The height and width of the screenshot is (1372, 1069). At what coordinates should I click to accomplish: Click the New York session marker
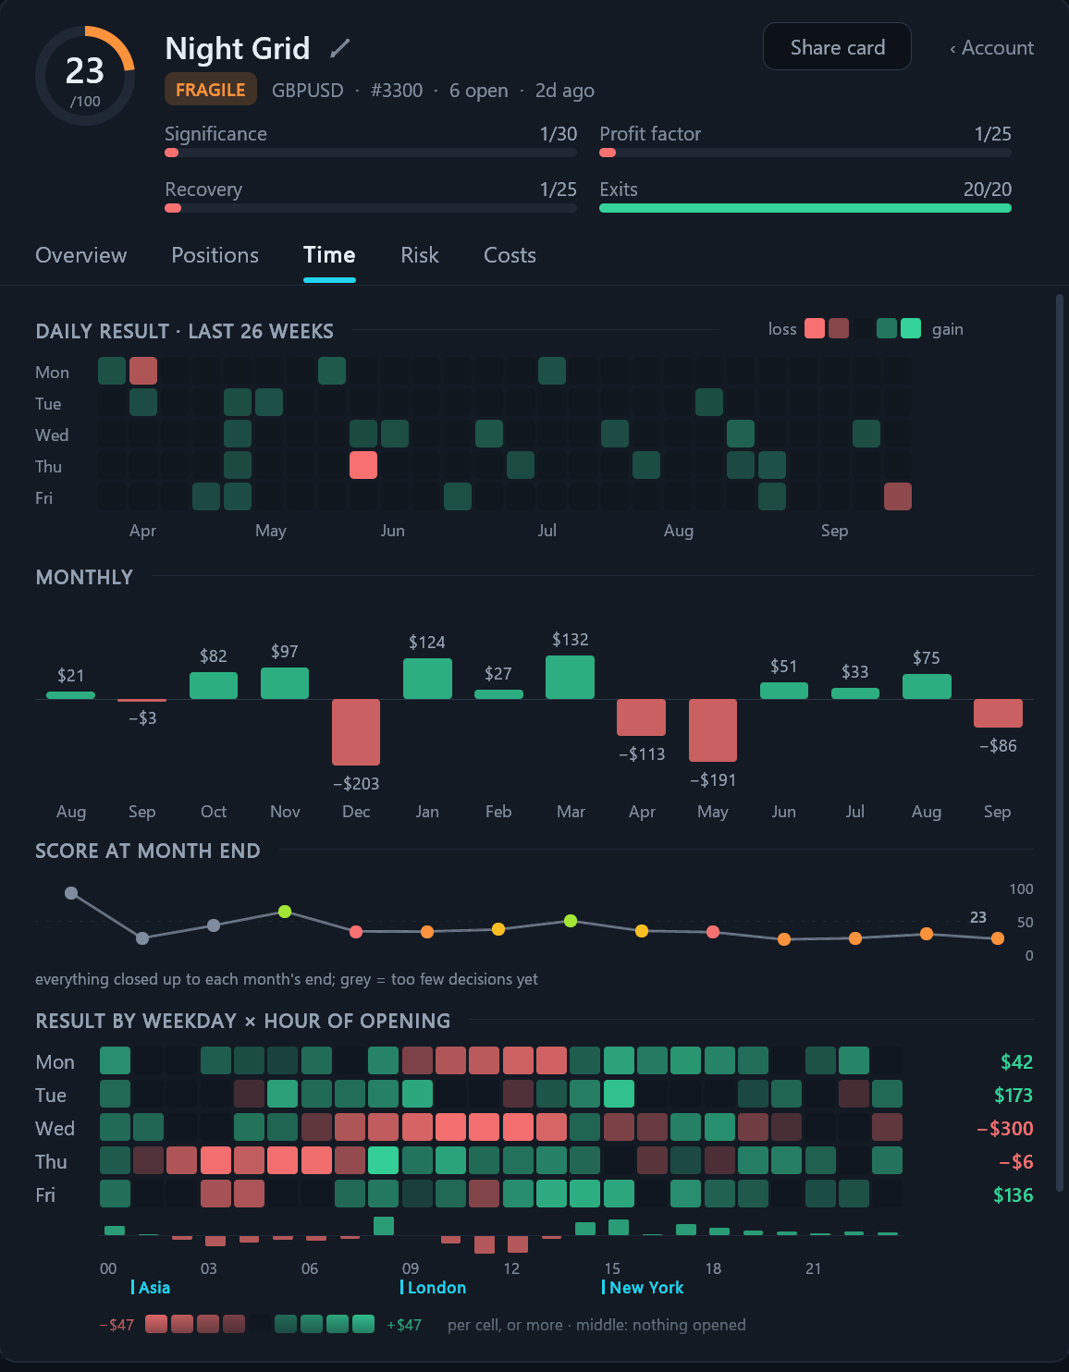coord(644,1287)
